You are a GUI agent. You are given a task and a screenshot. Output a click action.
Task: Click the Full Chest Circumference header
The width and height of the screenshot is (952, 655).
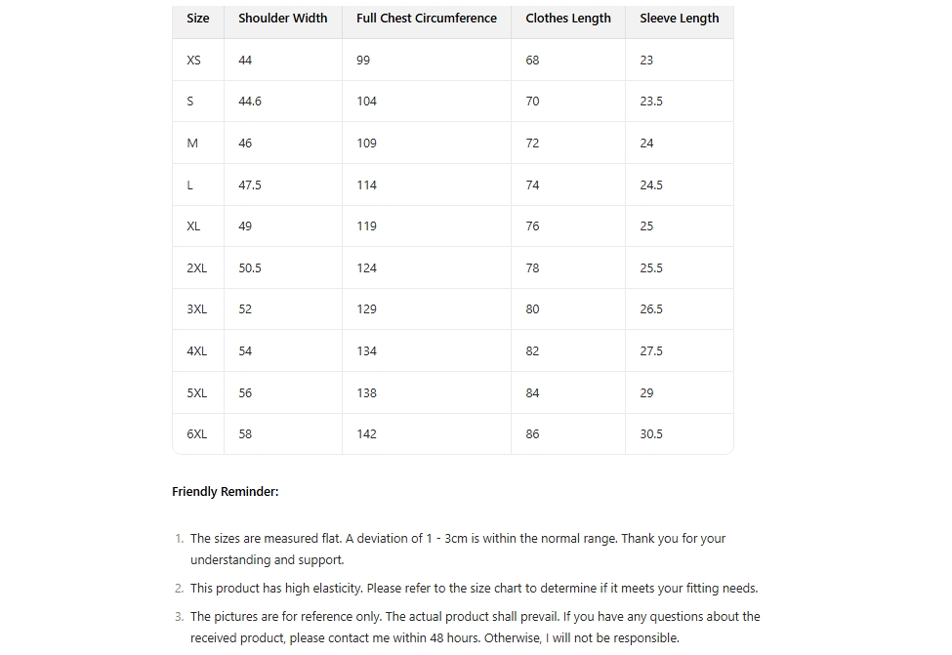426,19
